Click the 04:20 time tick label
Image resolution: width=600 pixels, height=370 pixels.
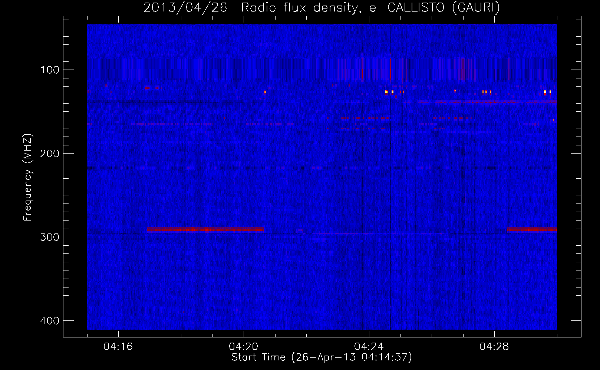coord(243,346)
